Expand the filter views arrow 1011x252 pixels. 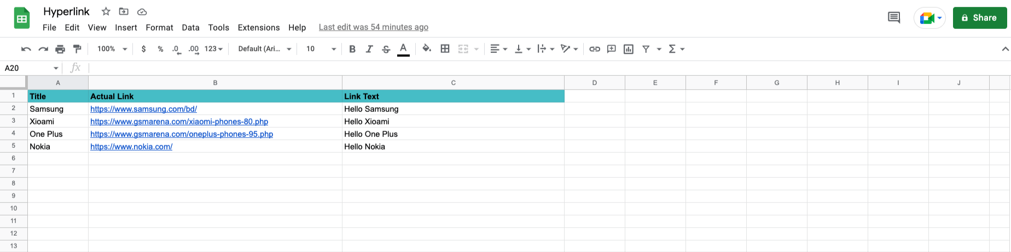659,49
